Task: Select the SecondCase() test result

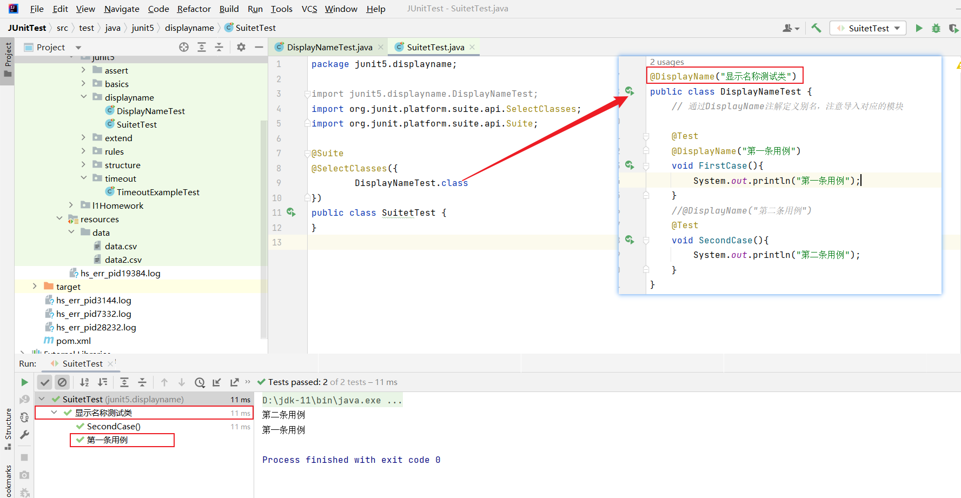Action: pos(114,427)
